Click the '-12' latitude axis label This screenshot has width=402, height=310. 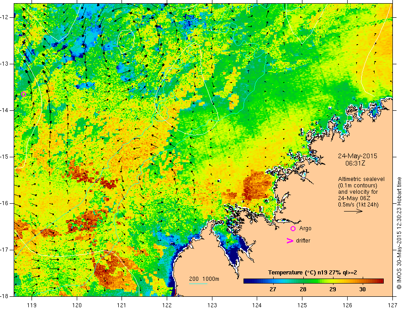point(5,17)
